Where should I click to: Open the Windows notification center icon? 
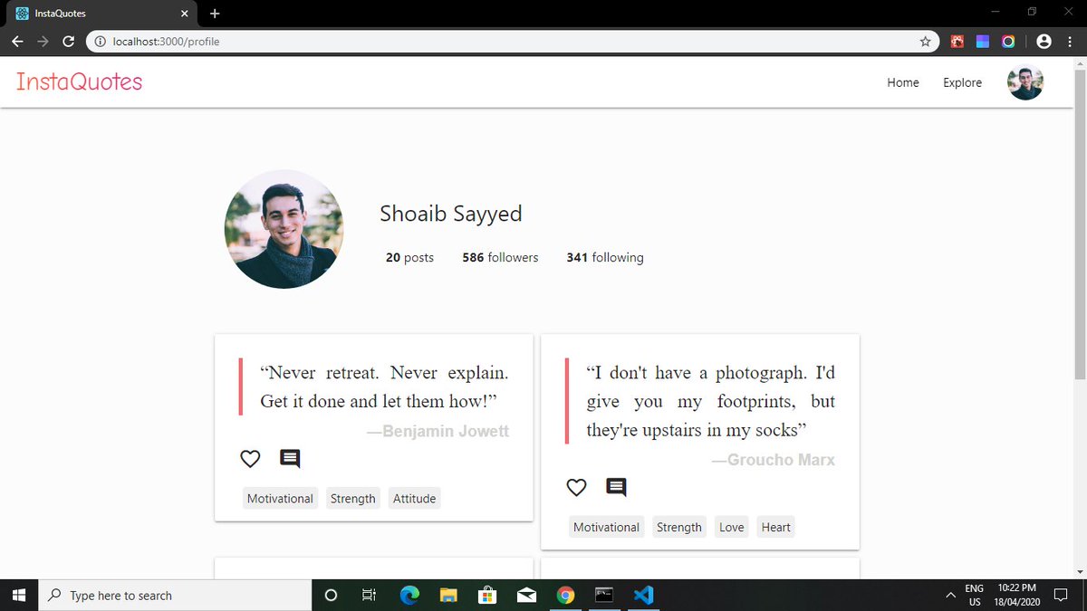1061,596
